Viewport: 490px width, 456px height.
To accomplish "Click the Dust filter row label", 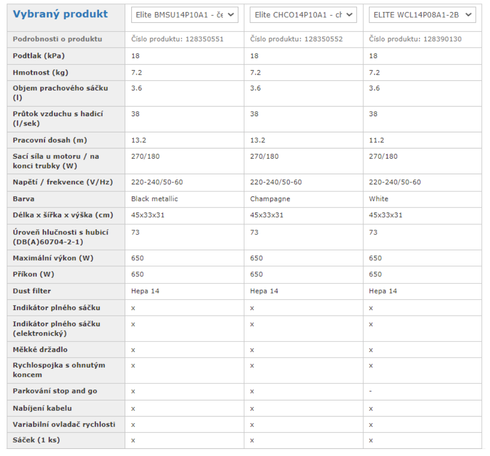I will 31,291.
